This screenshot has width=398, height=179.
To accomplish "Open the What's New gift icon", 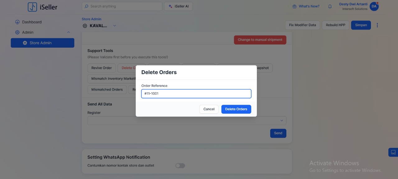I will pos(294,7).
